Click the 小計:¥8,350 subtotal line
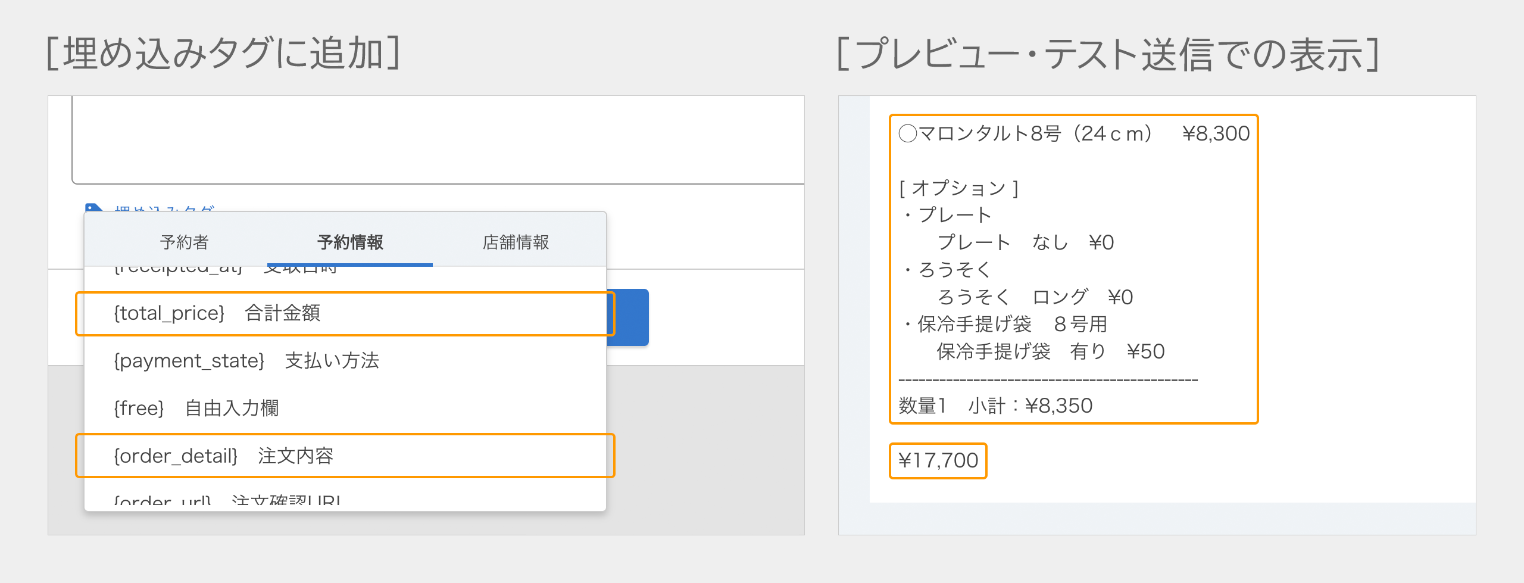The width and height of the screenshot is (1524, 583). (x=1030, y=406)
